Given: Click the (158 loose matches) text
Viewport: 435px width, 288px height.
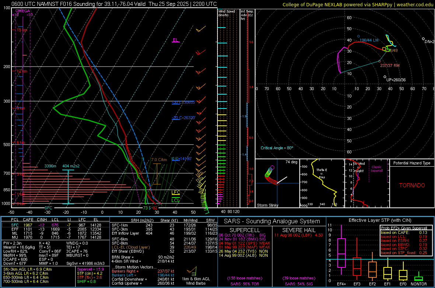Looking at the screenshot, I should pyautogui.click(x=245, y=278).
